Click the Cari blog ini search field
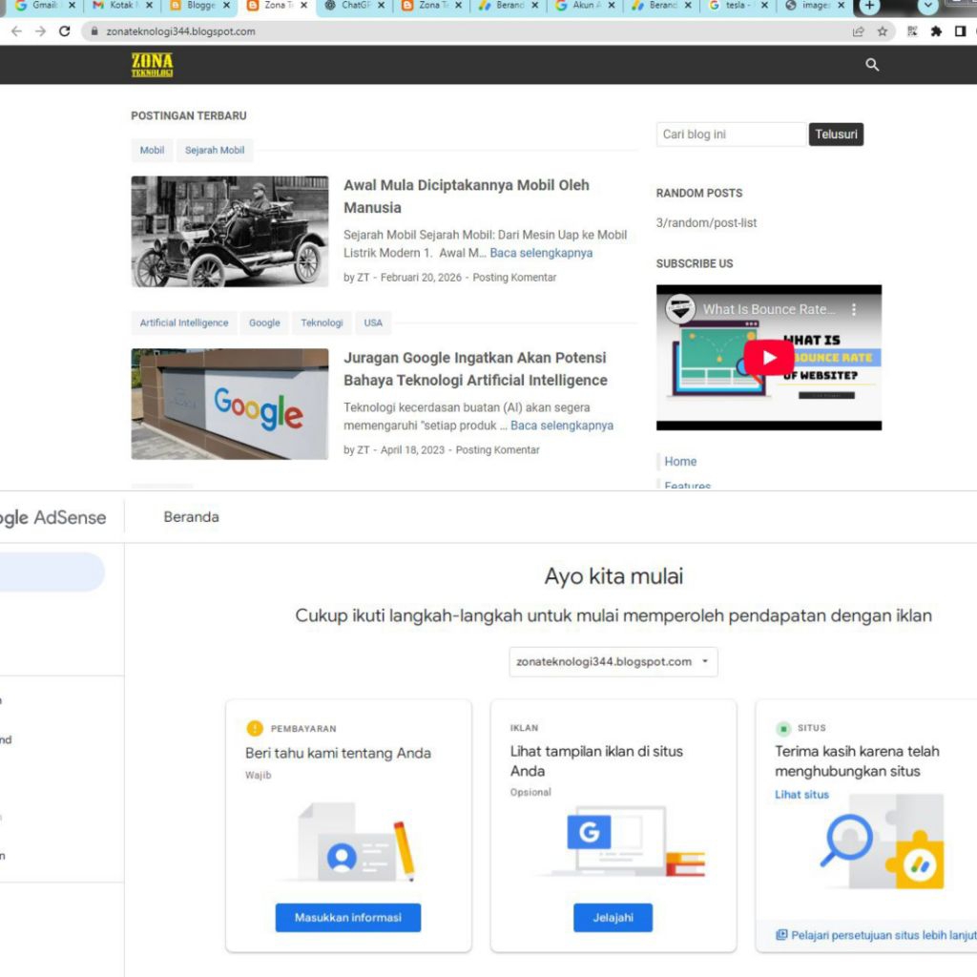This screenshot has width=977, height=977. tap(731, 135)
